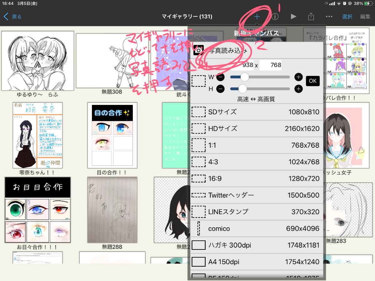The width and height of the screenshot is (375, 281).
Task: Click the width slider handle
Action: tap(244, 77)
